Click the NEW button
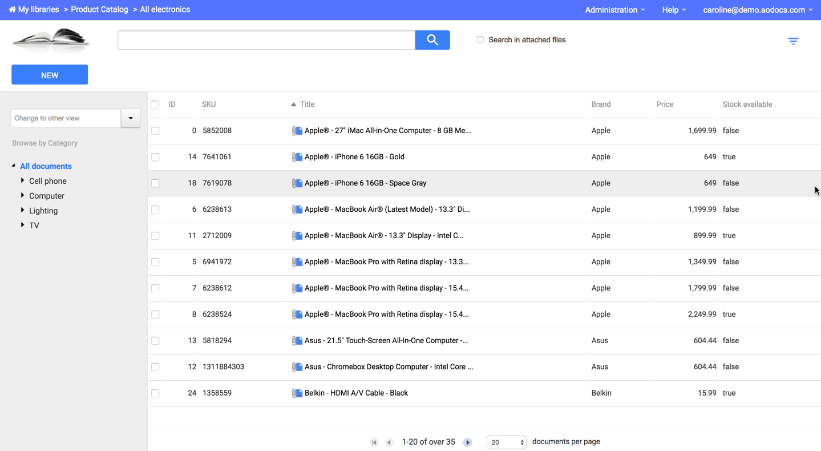The height and width of the screenshot is (451, 821). coord(50,75)
